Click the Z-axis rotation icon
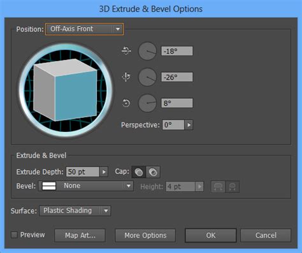 click(126, 103)
